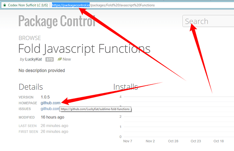Click the ST3 compatibility badge
The height and width of the screenshot is (151, 234).
[x=50, y=59]
